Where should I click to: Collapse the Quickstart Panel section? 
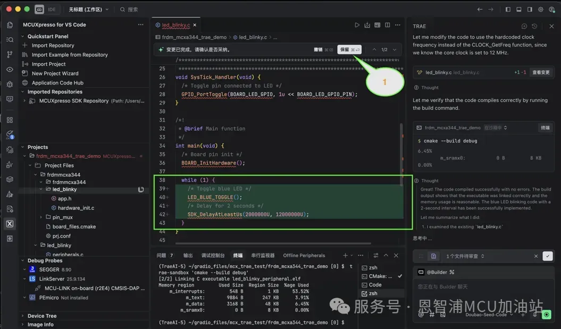pos(23,37)
